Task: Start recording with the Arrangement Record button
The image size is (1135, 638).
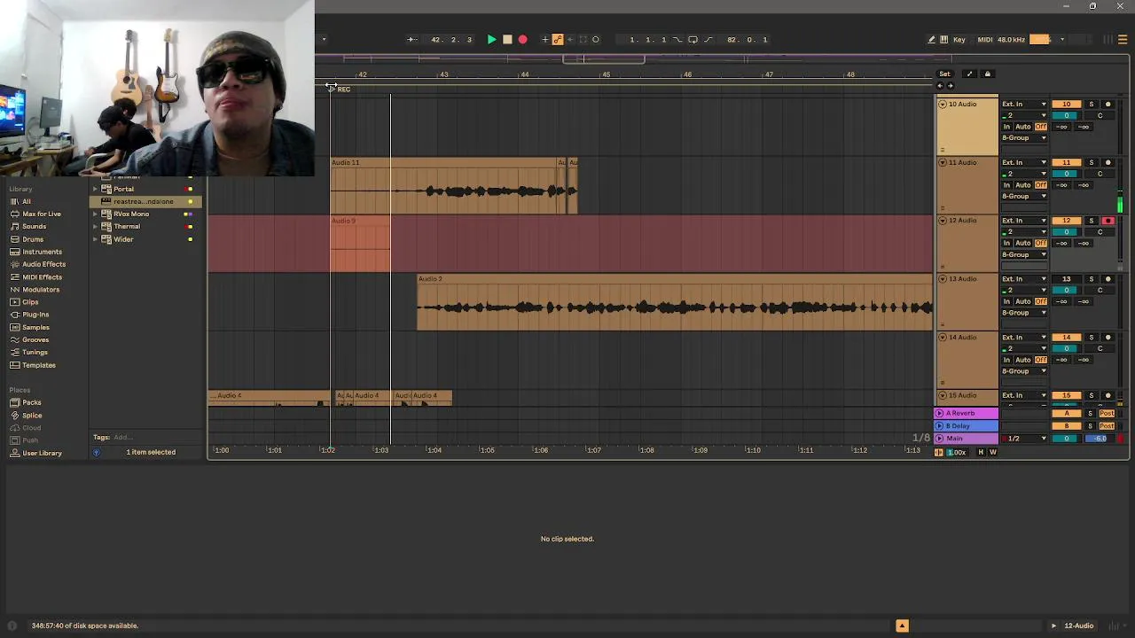Action: coord(522,39)
